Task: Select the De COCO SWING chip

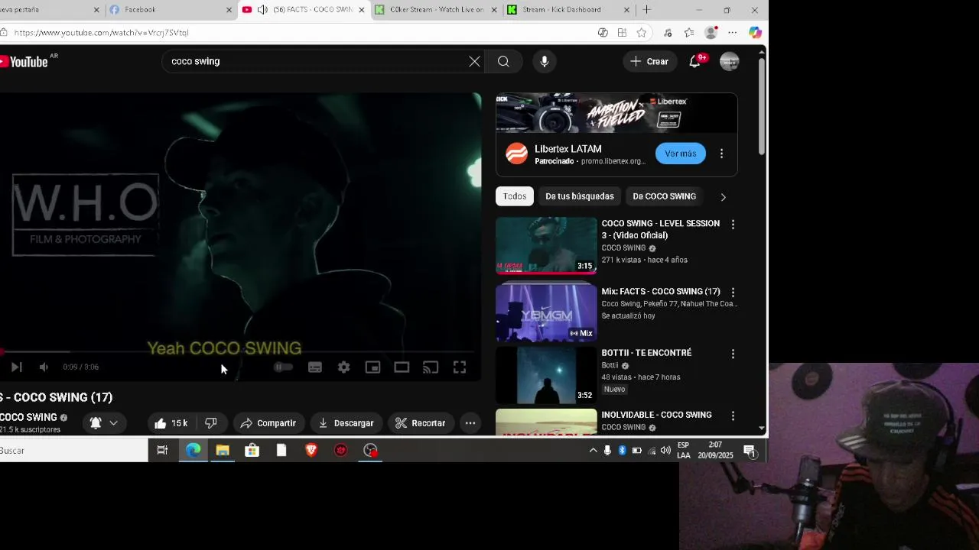Action: [664, 196]
